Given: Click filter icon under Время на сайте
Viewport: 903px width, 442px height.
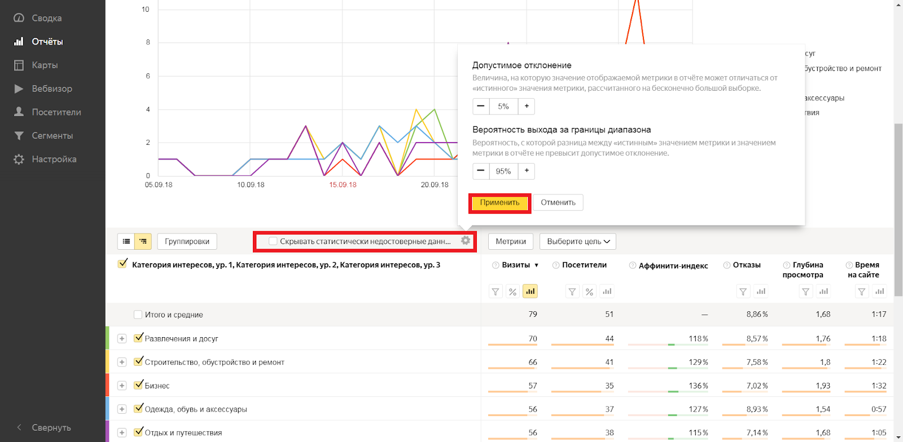Looking at the screenshot, I should click(862, 291).
